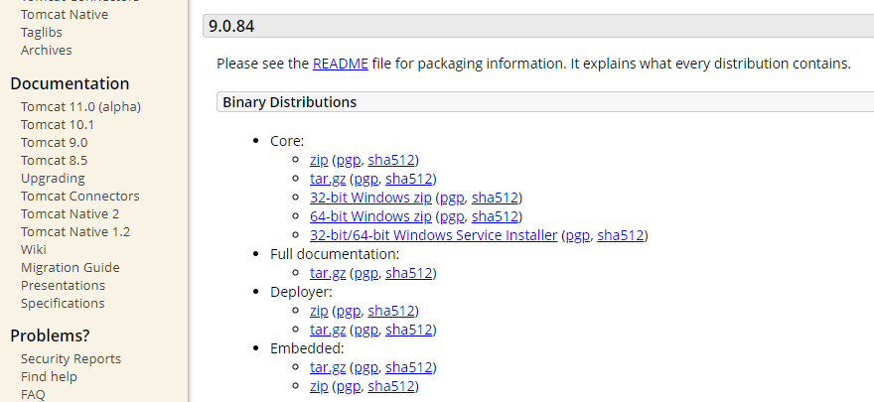This screenshot has width=874, height=402.
Task: Open the Presentations sidebar link
Action: [63, 285]
